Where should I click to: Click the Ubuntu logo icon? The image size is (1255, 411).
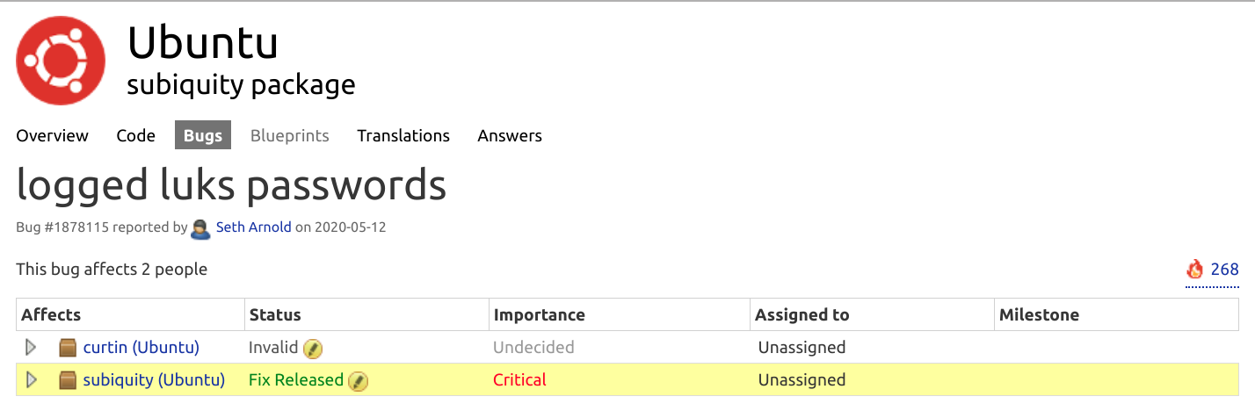click(x=61, y=61)
